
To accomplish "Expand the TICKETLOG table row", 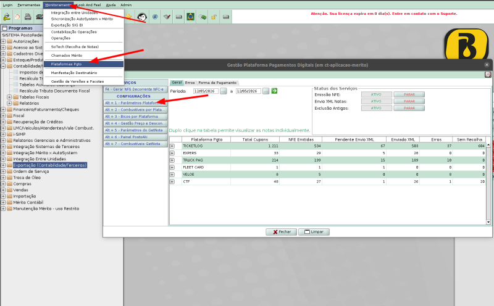I will point(172,146).
